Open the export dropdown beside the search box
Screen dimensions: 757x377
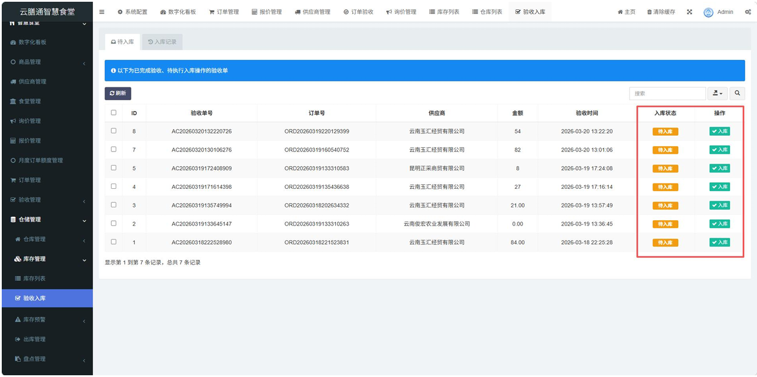pyautogui.click(x=717, y=93)
